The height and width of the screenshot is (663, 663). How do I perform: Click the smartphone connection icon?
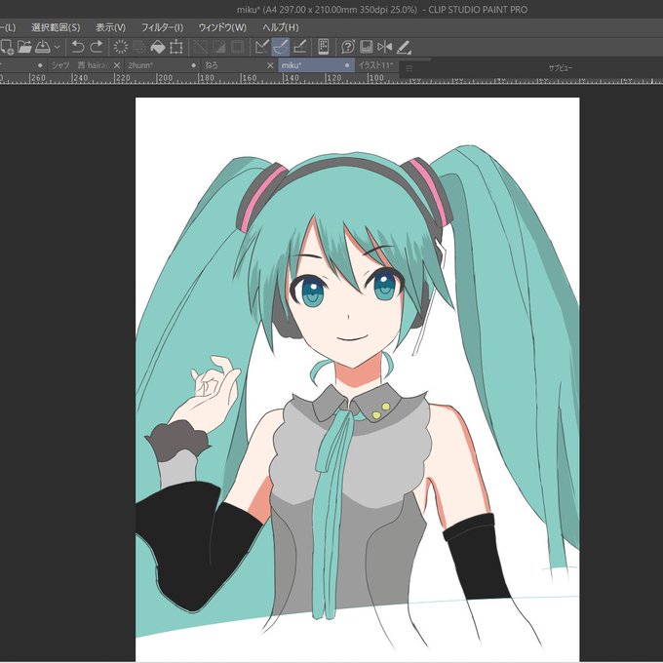(324, 47)
